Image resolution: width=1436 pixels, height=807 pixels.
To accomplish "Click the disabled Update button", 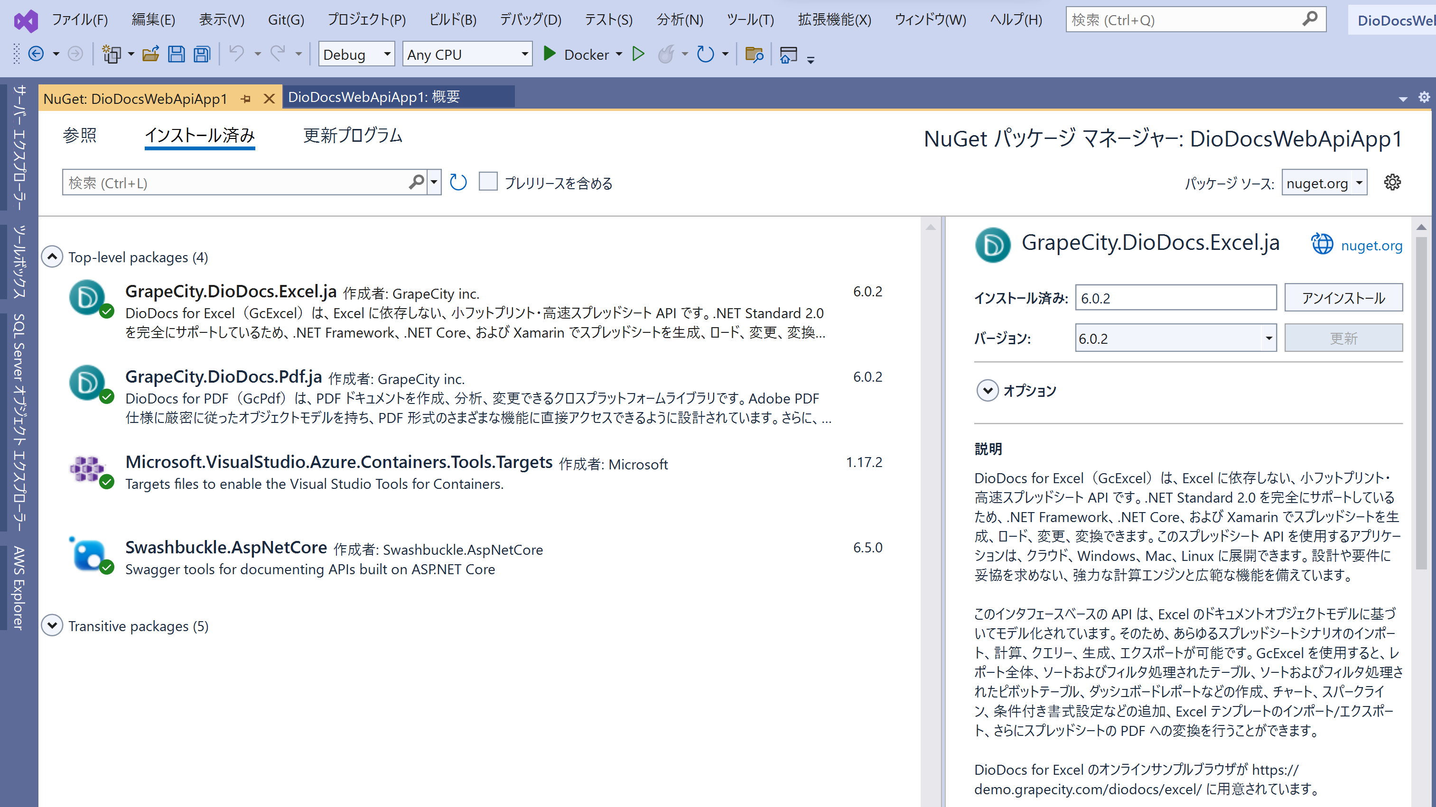I will click(x=1343, y=338).
